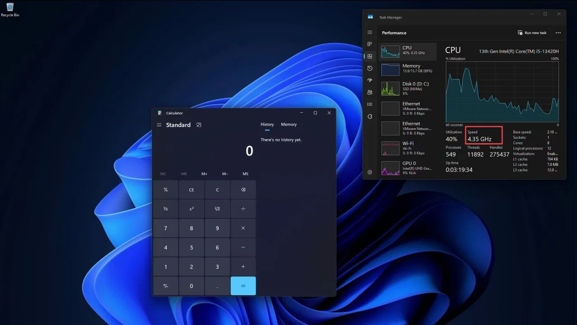Click the Calculator square root key
This screenshot has width=577, height=325.
(x=217, y=209)
